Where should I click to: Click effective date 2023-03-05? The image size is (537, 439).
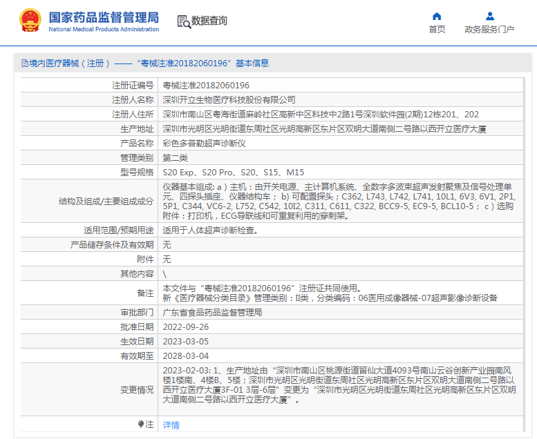click(x=186, y=342)
